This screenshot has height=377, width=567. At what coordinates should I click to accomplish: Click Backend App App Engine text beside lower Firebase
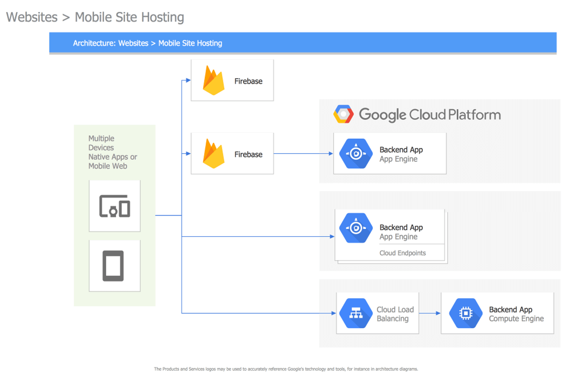point(401,154)
